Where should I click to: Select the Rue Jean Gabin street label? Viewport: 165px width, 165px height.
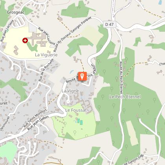point(38,123)
